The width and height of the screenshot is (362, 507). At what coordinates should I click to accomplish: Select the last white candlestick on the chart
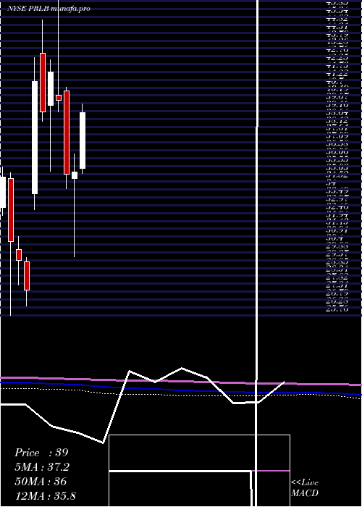(83, 141)
